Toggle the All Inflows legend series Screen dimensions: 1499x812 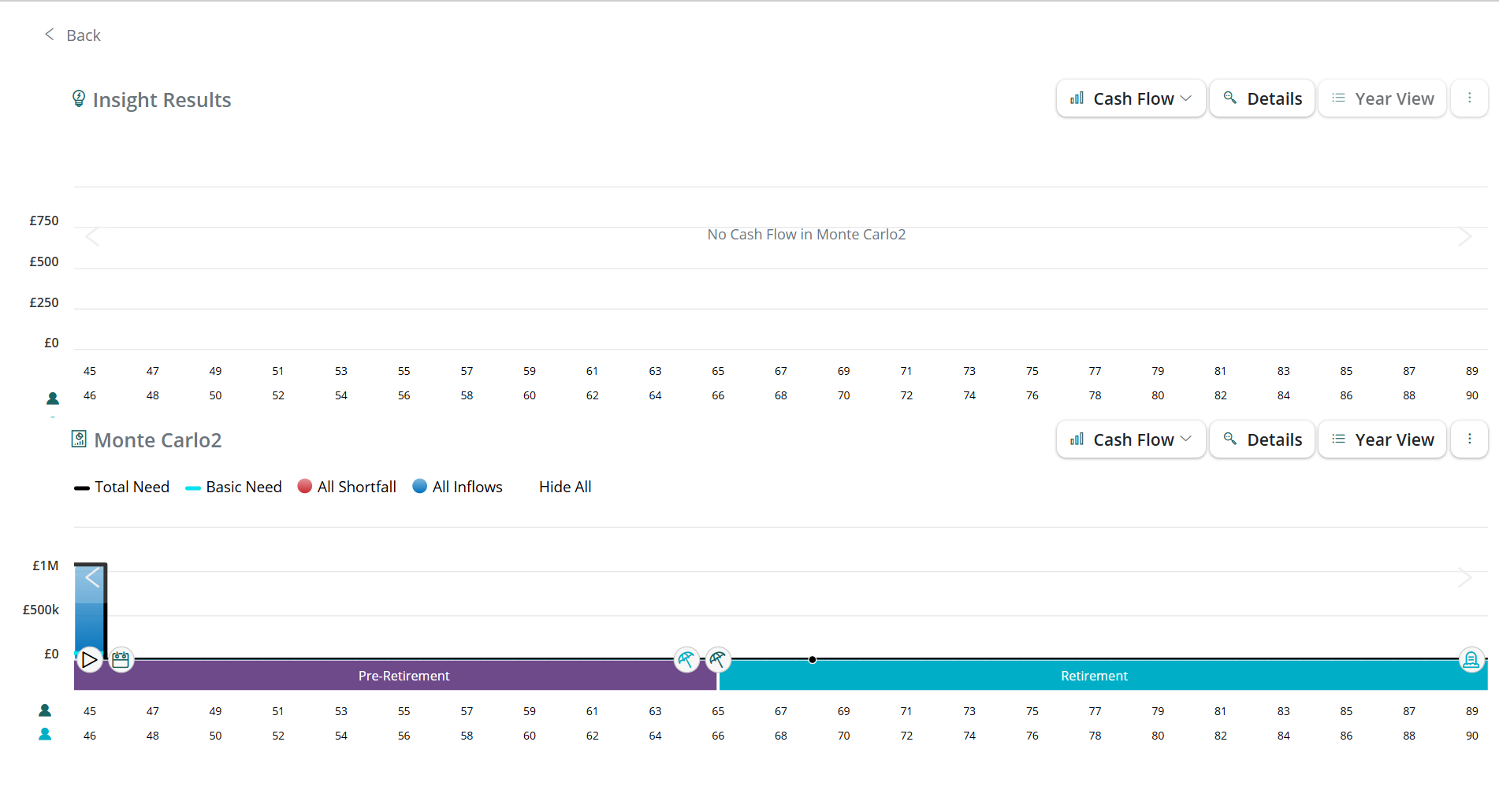(x=458, y=488)
